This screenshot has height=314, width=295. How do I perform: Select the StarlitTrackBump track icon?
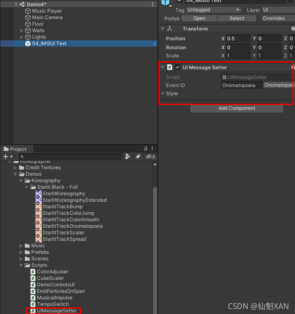39,207
